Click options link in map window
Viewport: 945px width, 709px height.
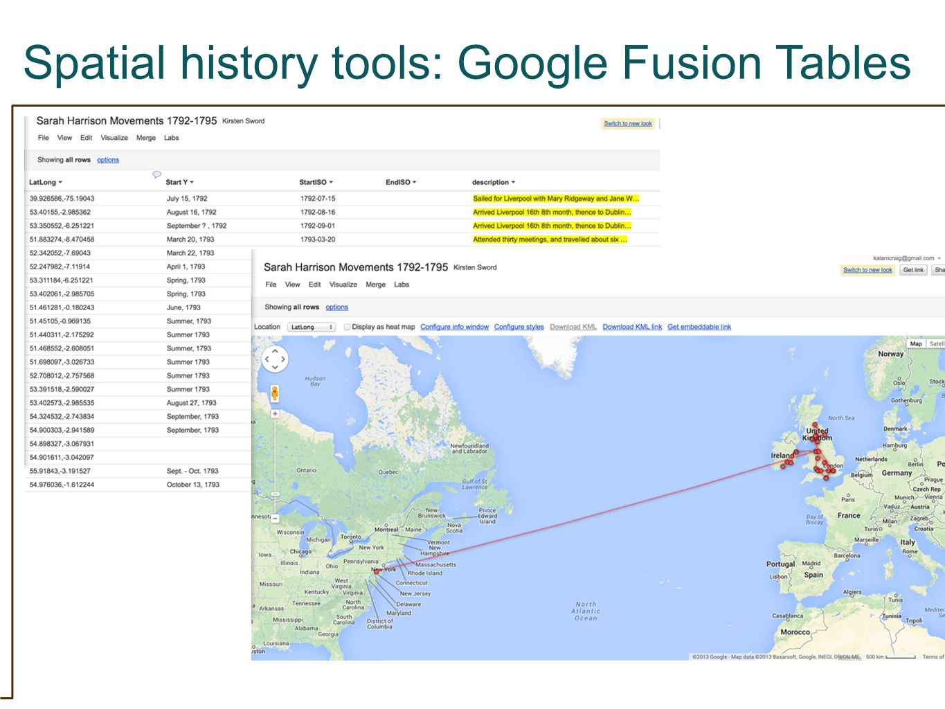pos(337,307)
